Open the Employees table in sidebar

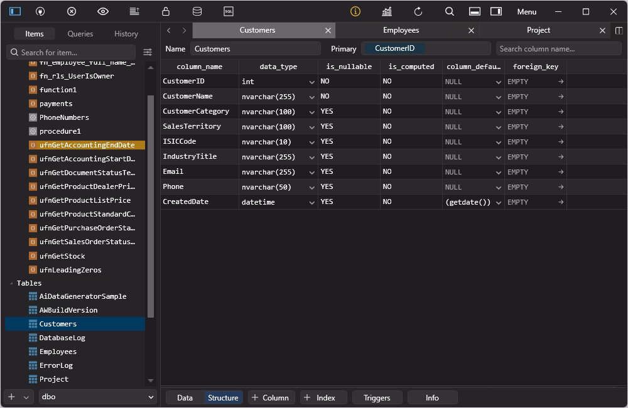tap(58, 352)
